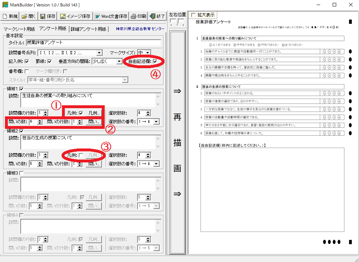
Task: Click 生徒自身の授業への取り組みについて in the preview
Action: pyautogui.click(x=229, y=38)
